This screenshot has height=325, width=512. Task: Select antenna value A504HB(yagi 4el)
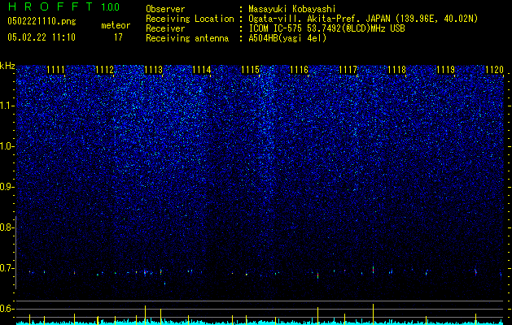(287, 38)
